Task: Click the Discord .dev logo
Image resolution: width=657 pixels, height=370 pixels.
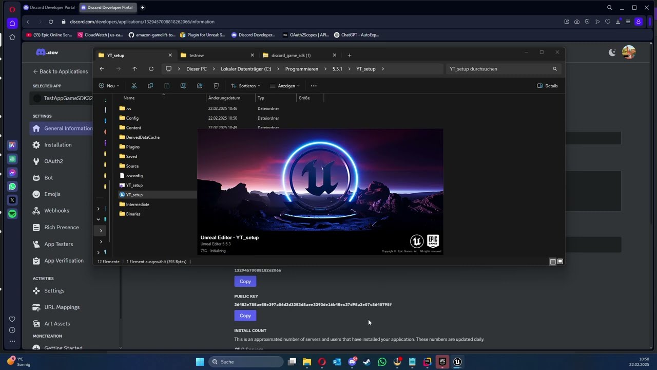Action: pos(47,52)
